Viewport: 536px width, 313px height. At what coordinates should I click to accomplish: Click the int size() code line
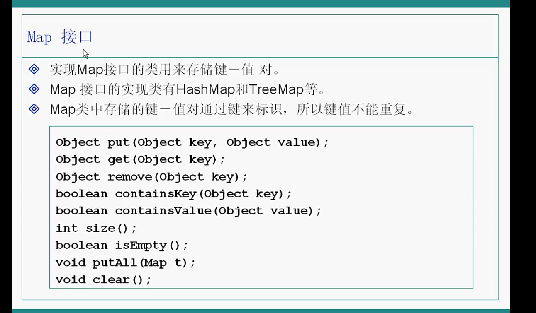click(x=96, y=228)
